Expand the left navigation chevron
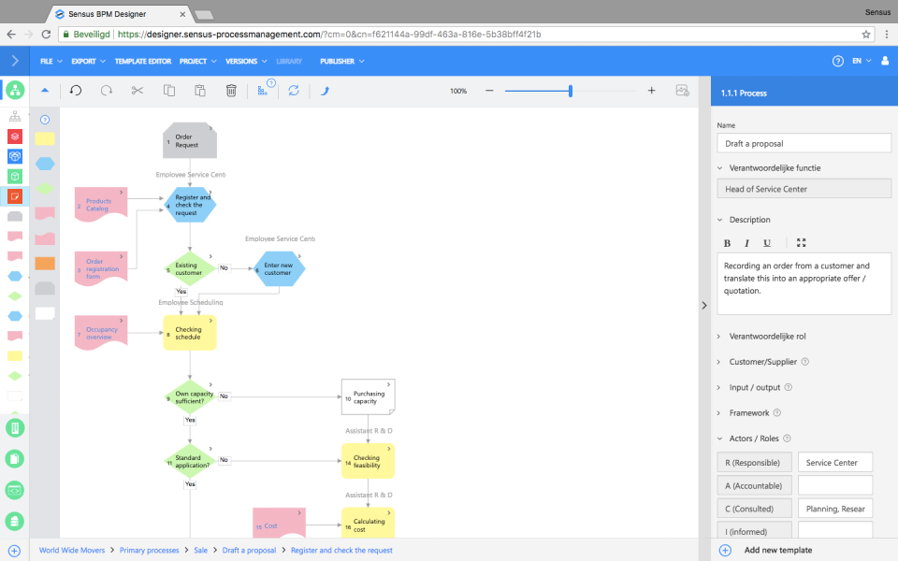The height and width of the screenshot is (561, 898). (x=15, y=61)
